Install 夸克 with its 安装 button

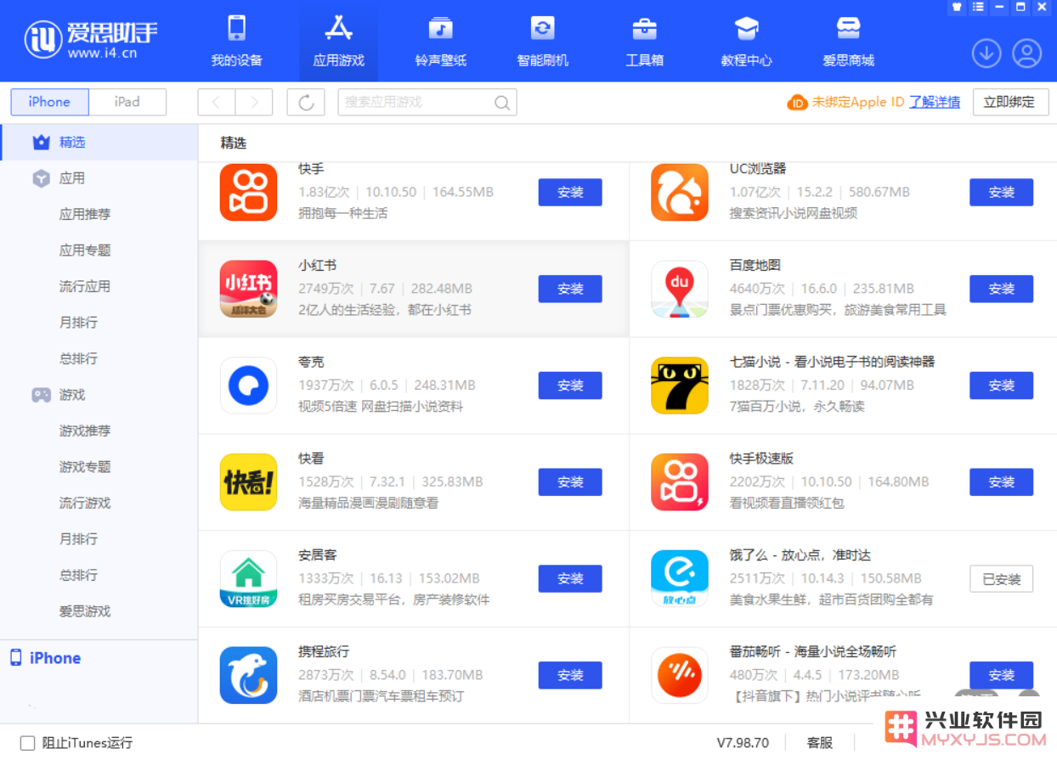(x=570, y=386)
